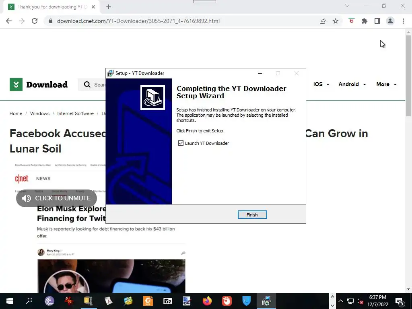Bookmark this page with the star
This screenshot has height=309, width=412.
point(336,21)
